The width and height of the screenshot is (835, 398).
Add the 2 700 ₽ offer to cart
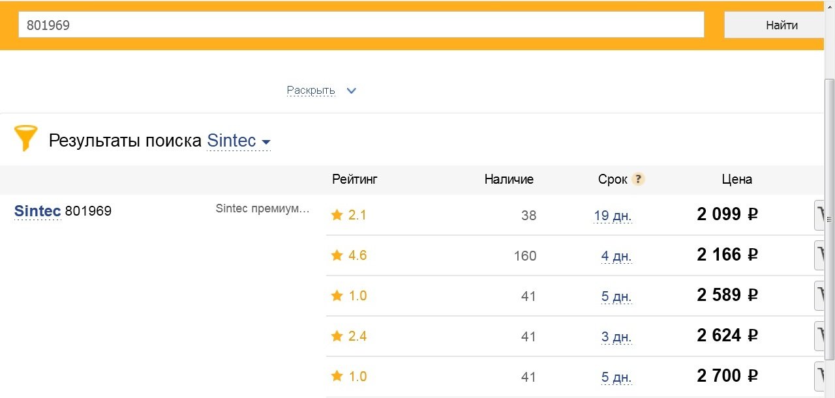pos(819,377)
